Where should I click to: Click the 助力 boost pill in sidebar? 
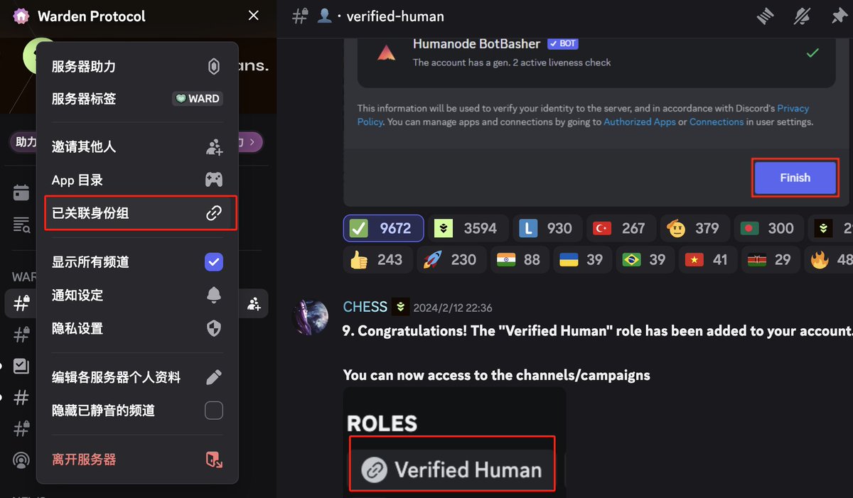click(x=26, y=142)
